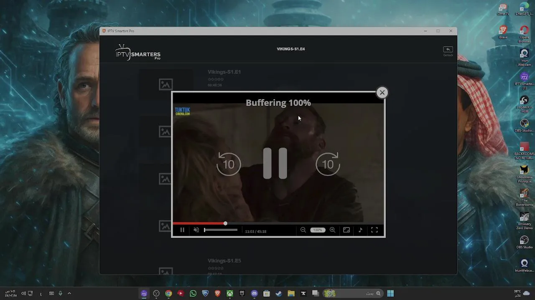Open Google Chrome from the taskbar

click(168, 293)
